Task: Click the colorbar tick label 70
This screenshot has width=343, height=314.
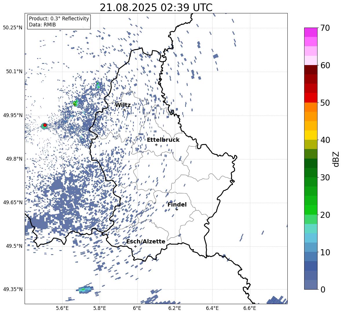Action: tap(325, 28)
